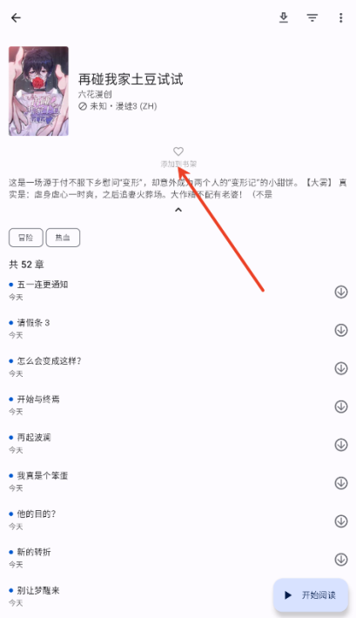Screen dimensions: 356x618
Task: Collapse the description with the up chevron
Action: (178, 210)
